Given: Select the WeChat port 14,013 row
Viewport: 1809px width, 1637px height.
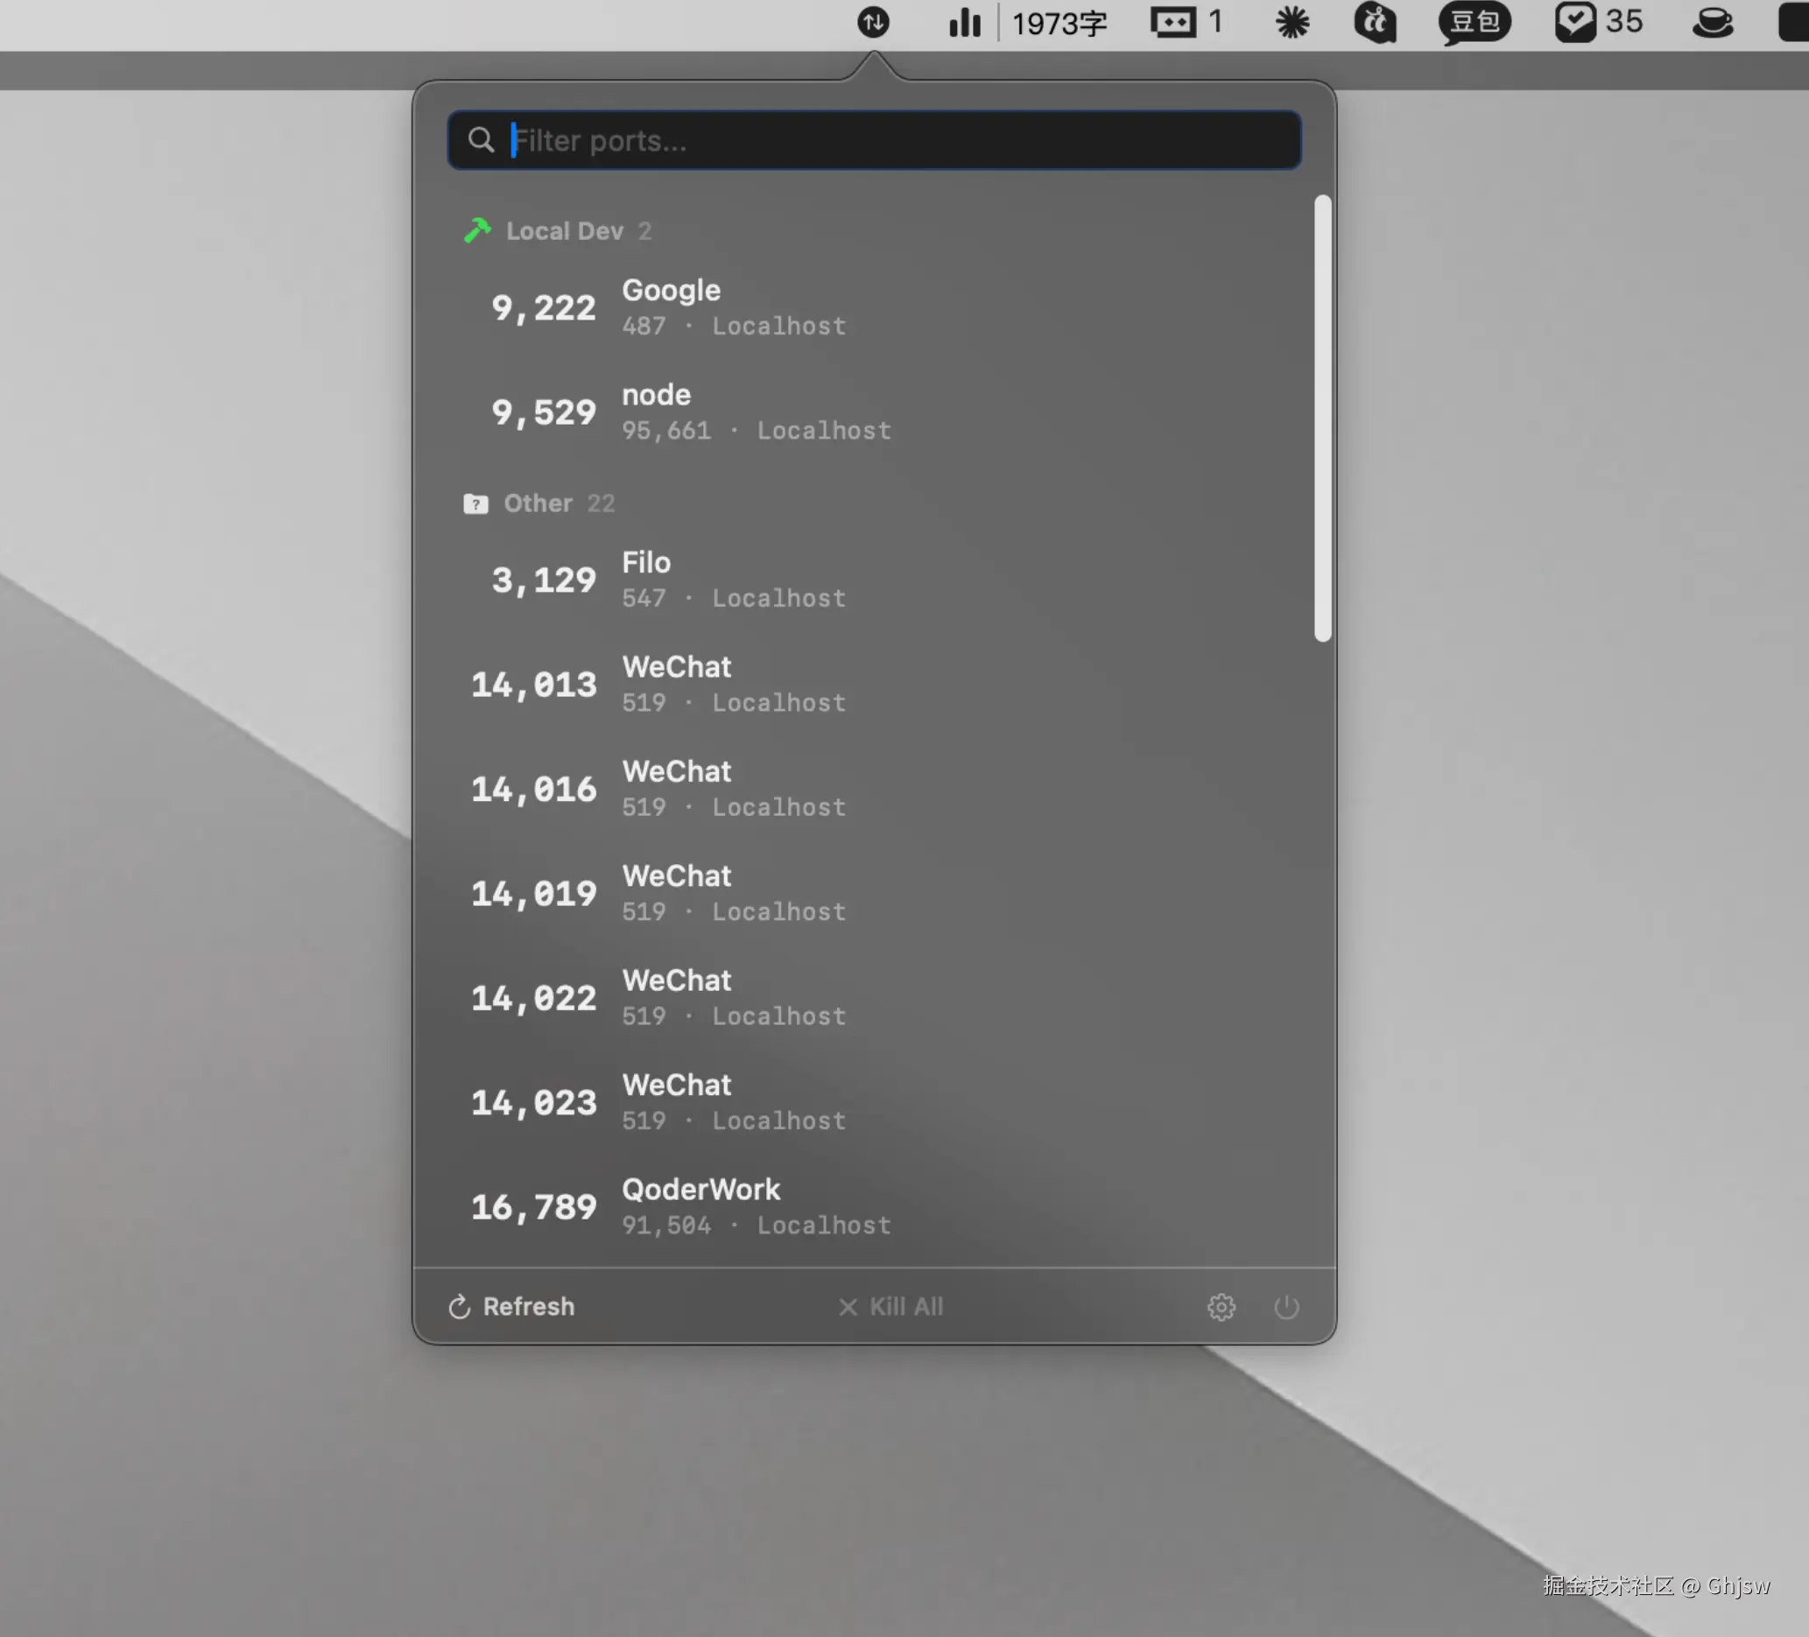Looking at the screenshot, I should [x=874, y=685].
